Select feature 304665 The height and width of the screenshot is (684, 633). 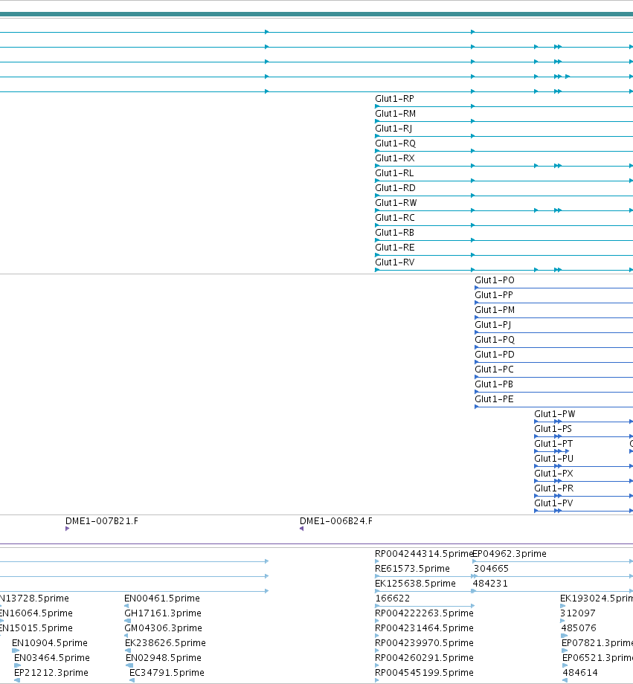click(491, 569)
